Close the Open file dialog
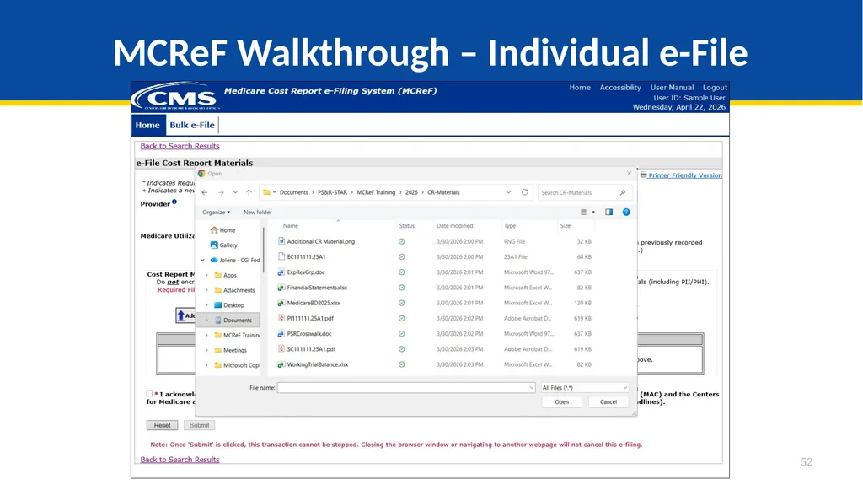The height and width of the screenshot is (485, 863). tap(629, 174)
